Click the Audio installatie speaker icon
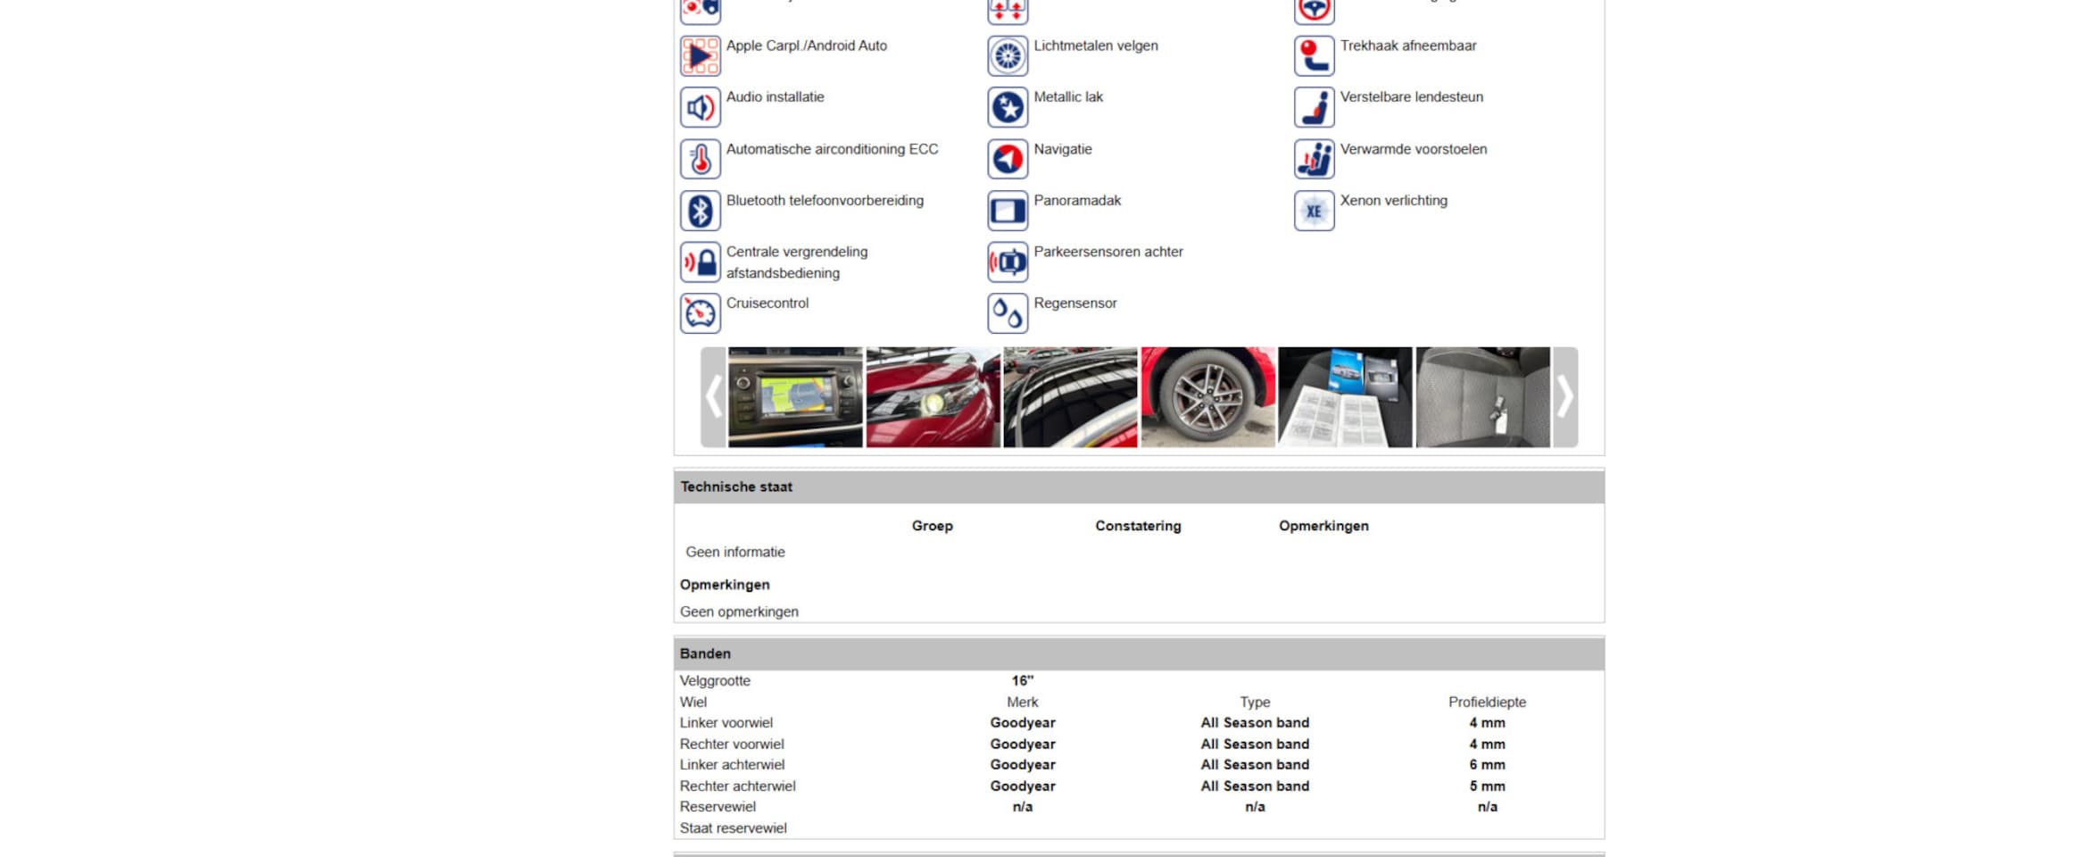The height and width of the screenshot is (857, 2074). [x=701, y=107]
